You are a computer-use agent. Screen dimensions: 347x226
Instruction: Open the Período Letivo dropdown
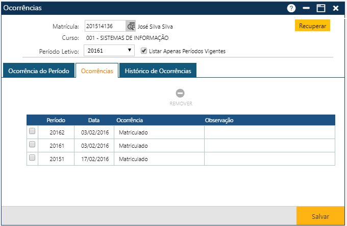click(109, 51)
